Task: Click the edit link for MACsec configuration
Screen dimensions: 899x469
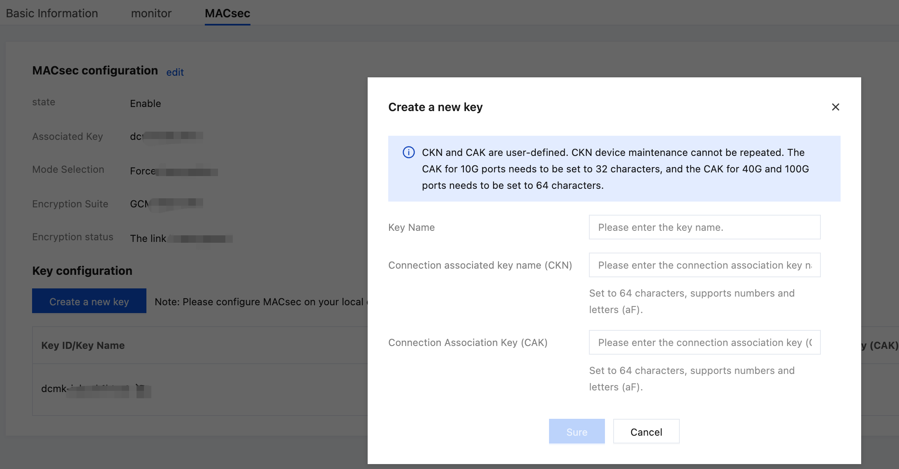Action: click(x=175, y=72)
